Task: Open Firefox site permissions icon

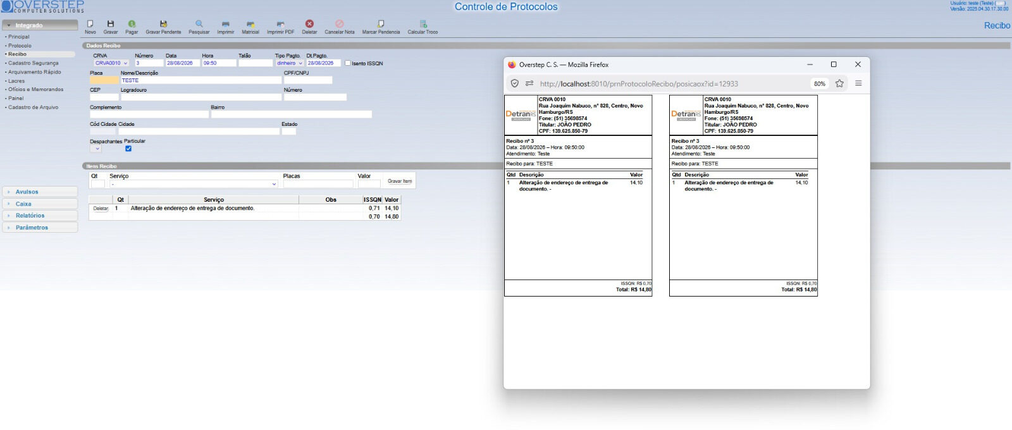Action: (x=529, y=83)
